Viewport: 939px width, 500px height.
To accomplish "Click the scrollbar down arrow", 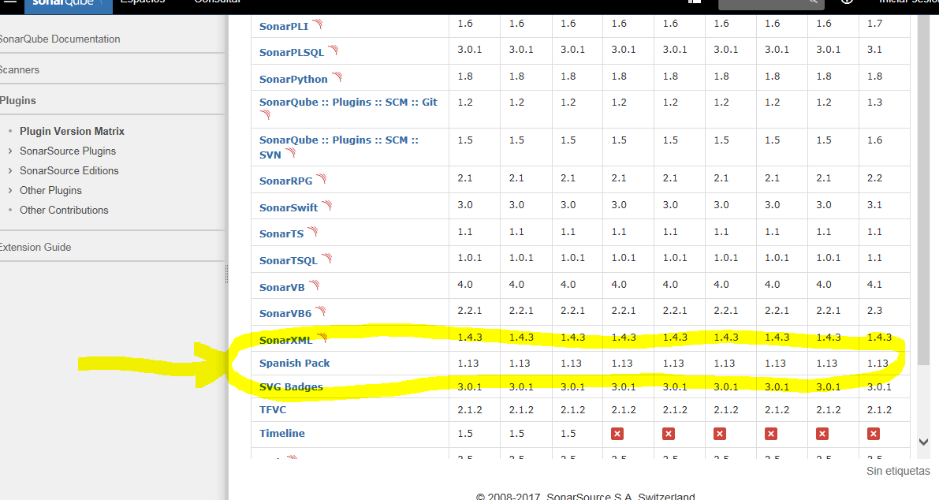I will point(924,442).
